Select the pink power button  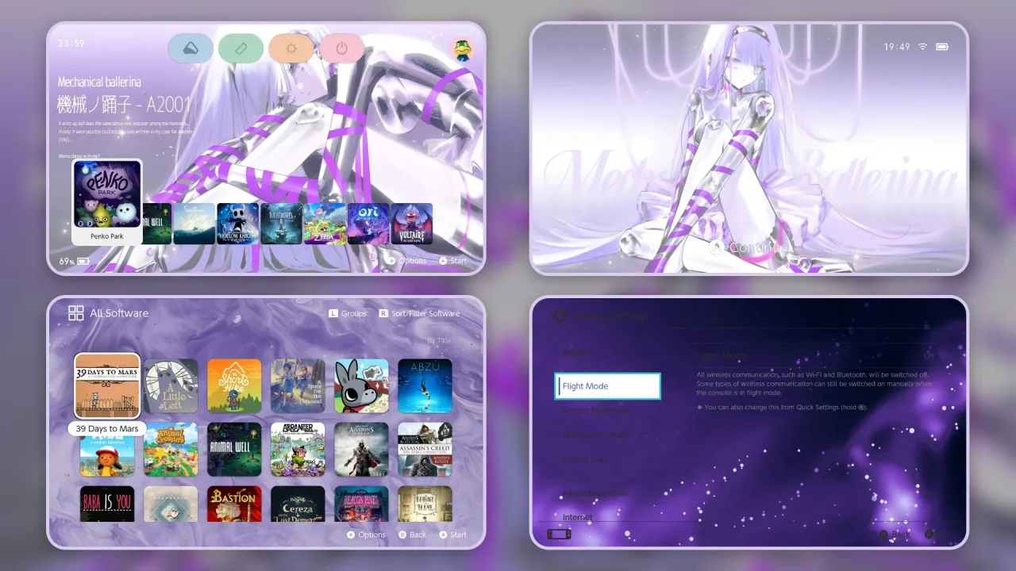pyautogui.click(x=342, y=48)
